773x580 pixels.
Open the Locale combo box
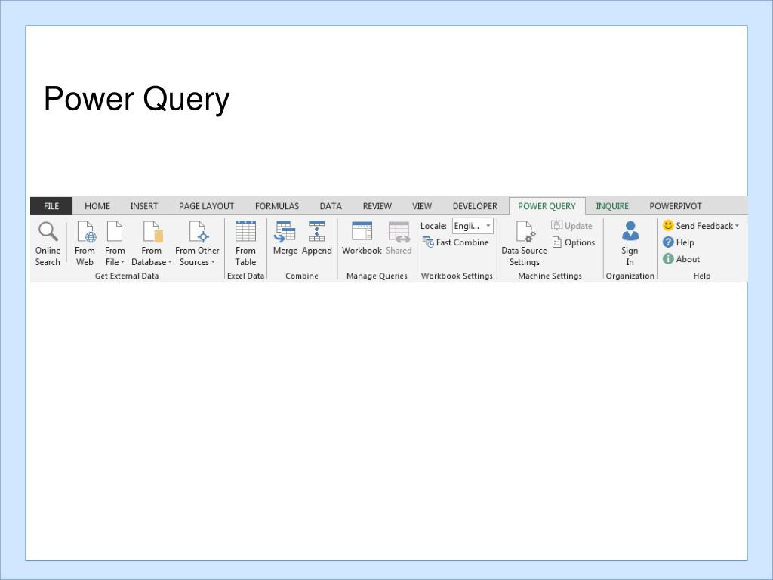[x=473, y=226]
